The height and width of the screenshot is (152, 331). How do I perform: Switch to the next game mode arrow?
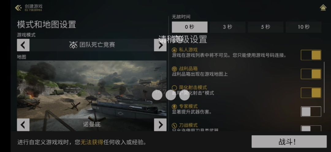[x=160, y=45]
